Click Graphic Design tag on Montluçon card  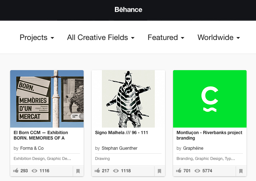pos(209,158)
